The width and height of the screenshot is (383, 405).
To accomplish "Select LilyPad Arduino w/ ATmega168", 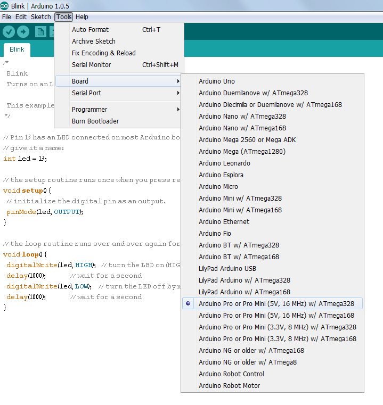I will (272, 292).
